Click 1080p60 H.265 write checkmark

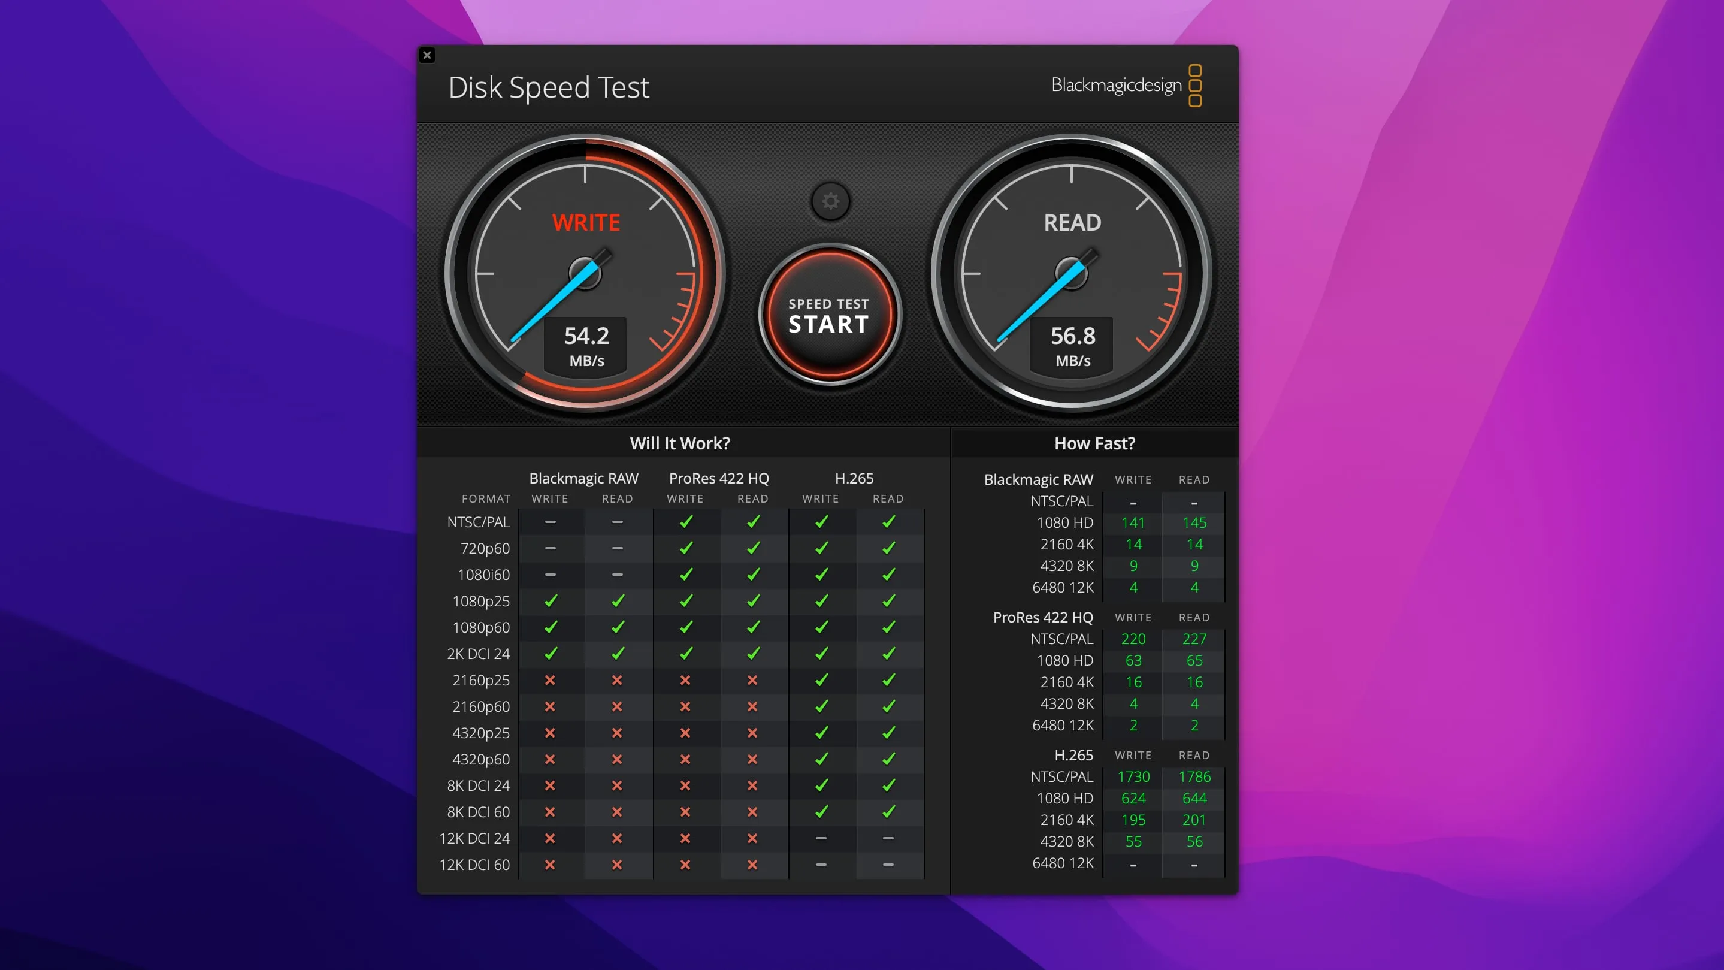821,627
